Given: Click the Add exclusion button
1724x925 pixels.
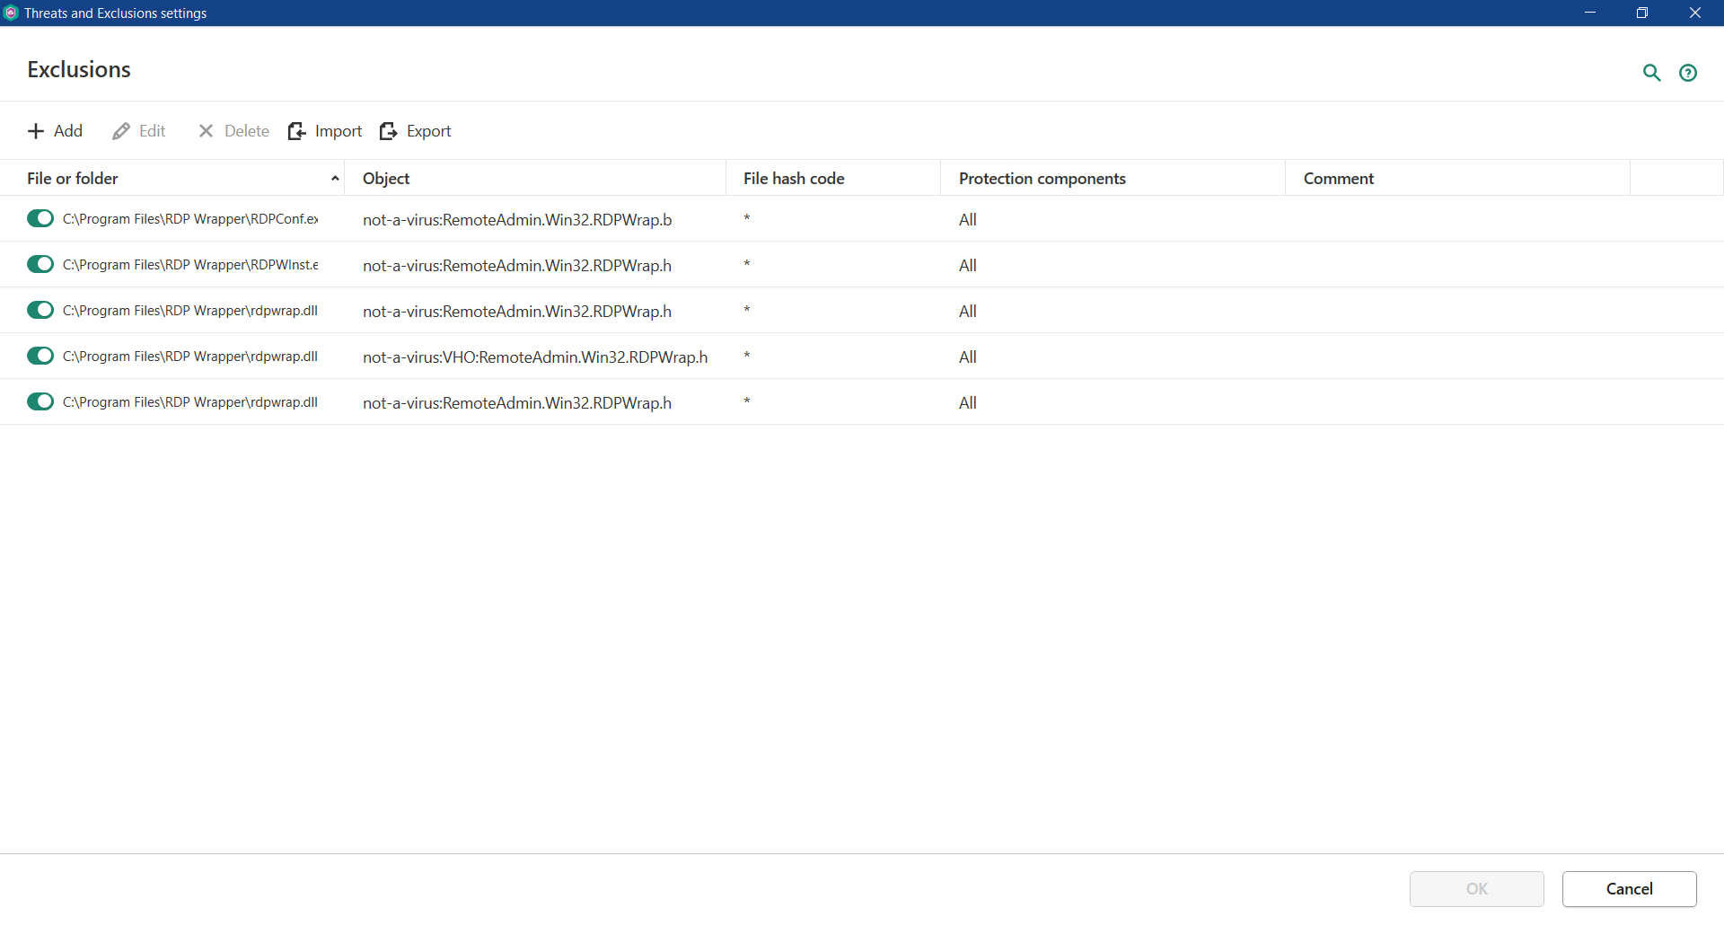Looking at the screenshot, I should [55, 131].
